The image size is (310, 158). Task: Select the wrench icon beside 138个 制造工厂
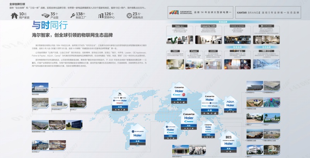pos(72,15)
